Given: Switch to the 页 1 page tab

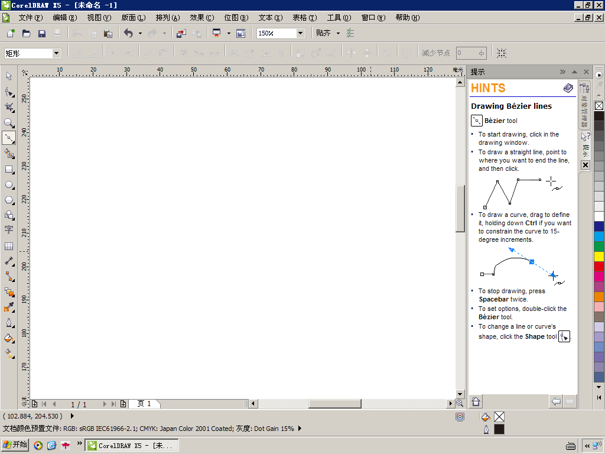Looking at the screenshot, I should click(144, 404).
